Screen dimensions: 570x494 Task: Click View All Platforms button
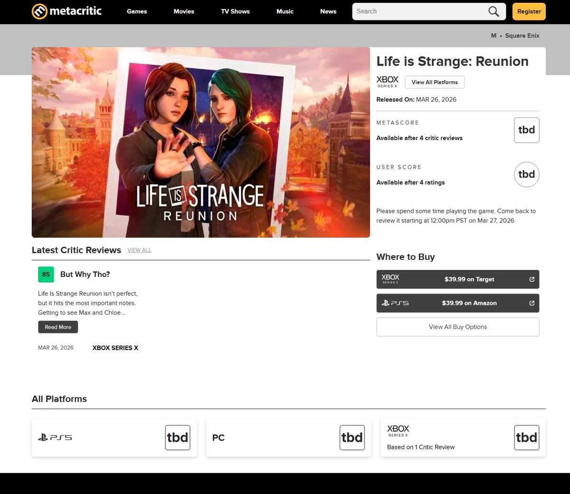(435, 82)
